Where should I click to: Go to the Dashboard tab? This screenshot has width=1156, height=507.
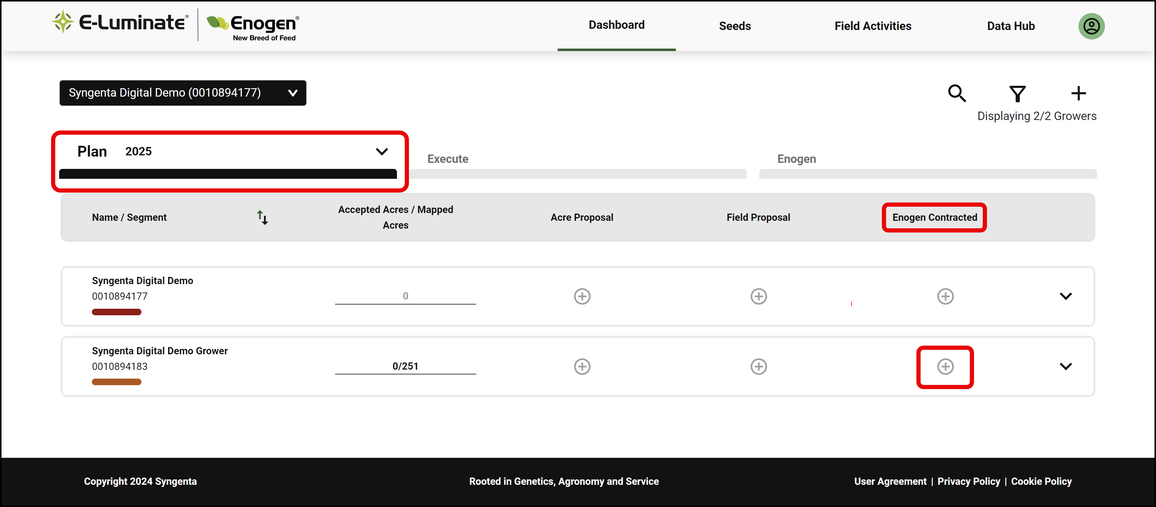coord(616,25)
